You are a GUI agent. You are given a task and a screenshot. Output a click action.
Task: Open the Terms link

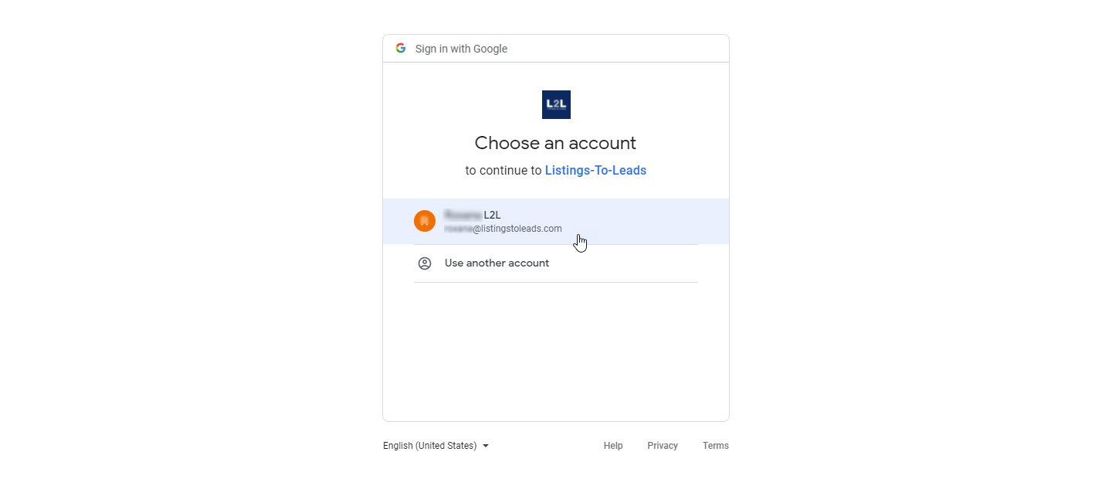pos(715,445)
